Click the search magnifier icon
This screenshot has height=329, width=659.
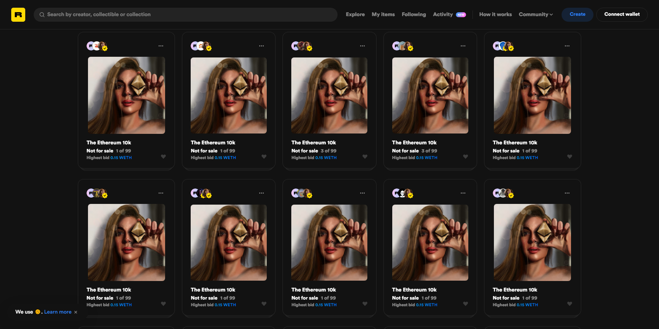point(42,15)
